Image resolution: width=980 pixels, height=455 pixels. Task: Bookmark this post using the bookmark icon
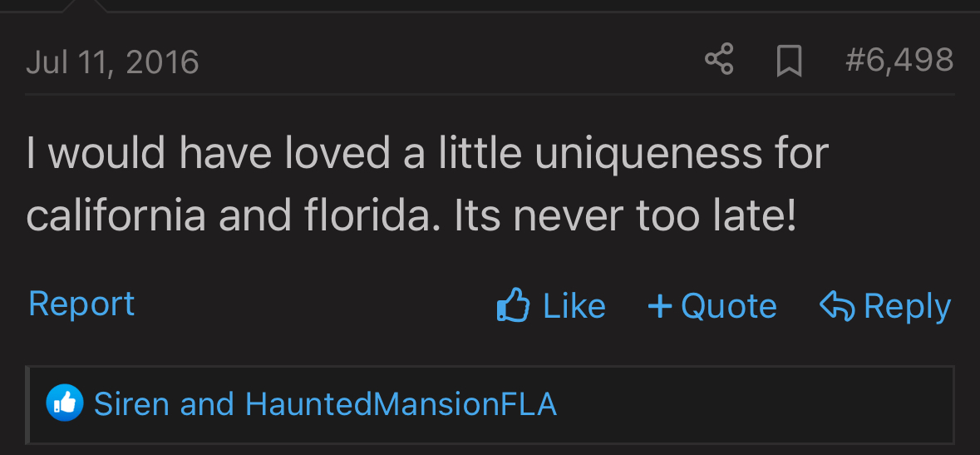pos(788,61)
